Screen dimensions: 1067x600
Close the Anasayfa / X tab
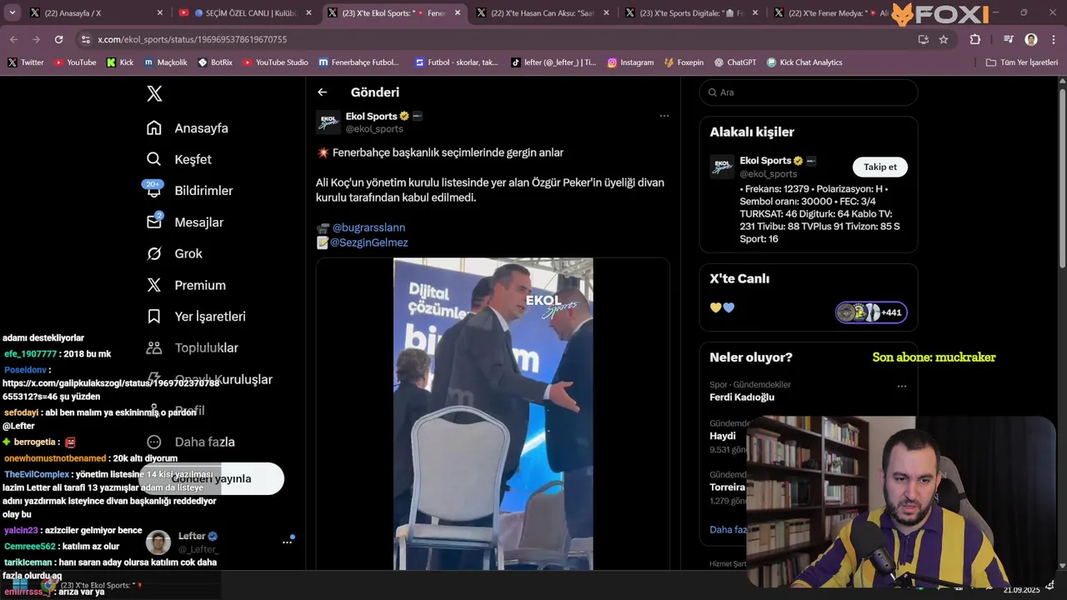pos(160,13)
